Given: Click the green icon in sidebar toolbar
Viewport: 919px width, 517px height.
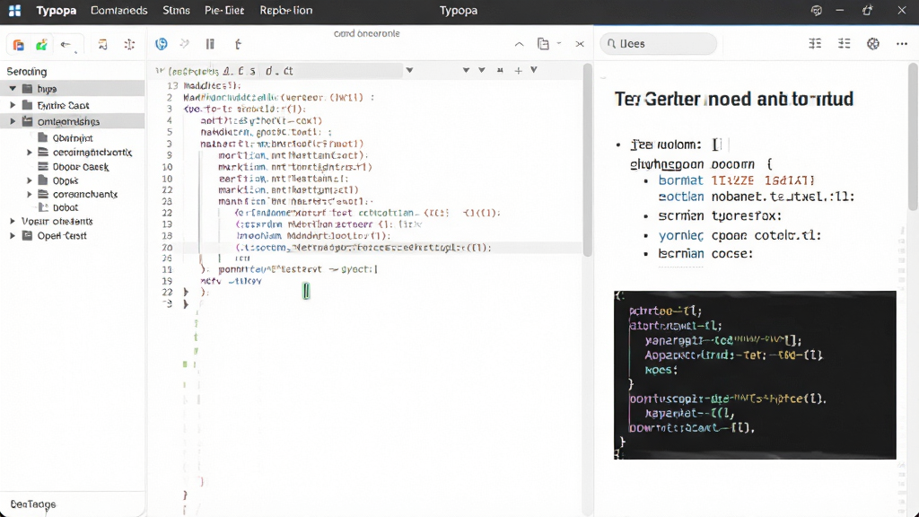Looking at the screenshot, I should point(41,45).
